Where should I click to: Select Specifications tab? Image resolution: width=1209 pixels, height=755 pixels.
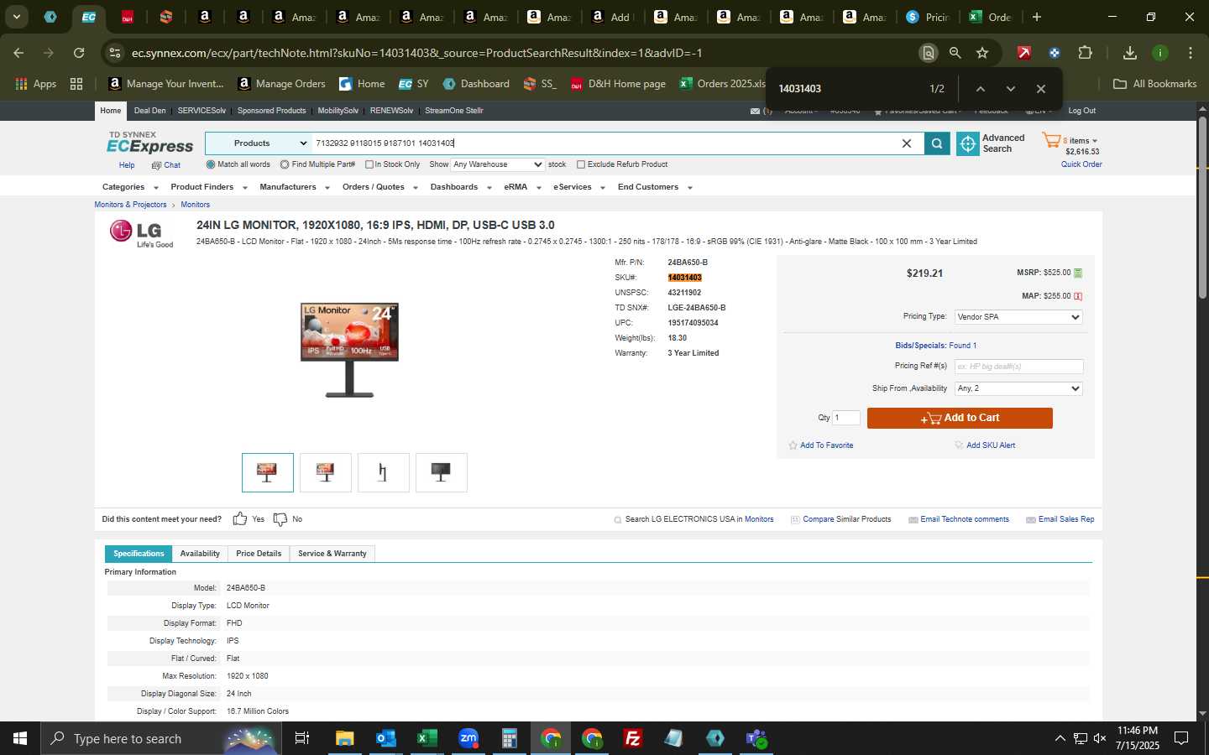point(139,554)
